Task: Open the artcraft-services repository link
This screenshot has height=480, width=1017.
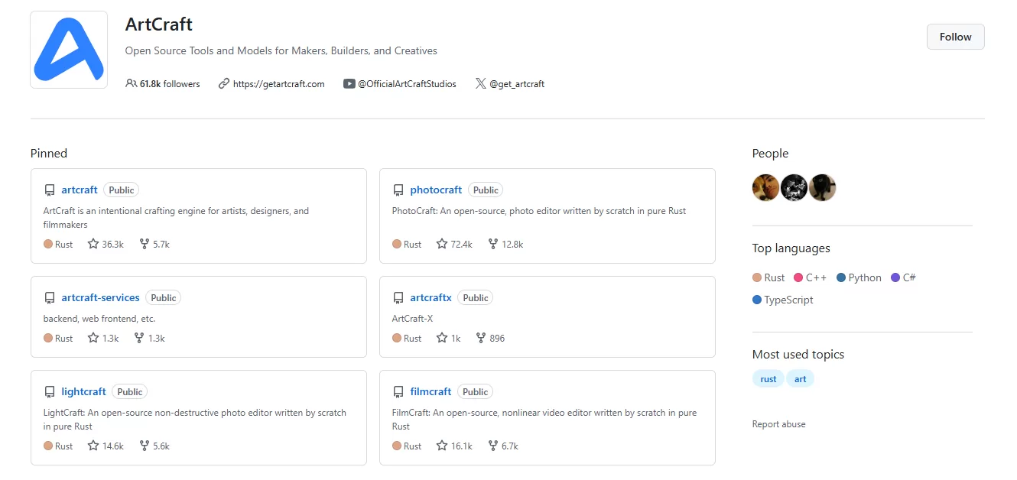Action: [x=101, y=298]
